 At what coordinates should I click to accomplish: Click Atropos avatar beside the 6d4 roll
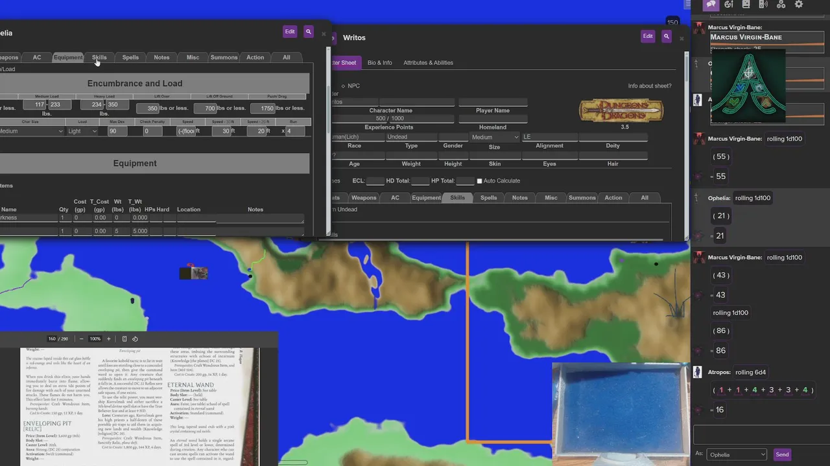point(698,372)
